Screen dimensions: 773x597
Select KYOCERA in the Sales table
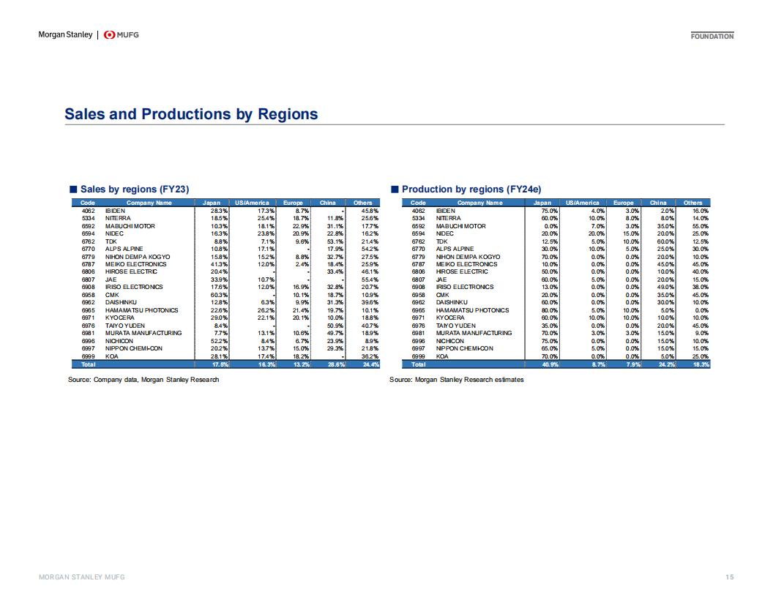coord(119,318)
